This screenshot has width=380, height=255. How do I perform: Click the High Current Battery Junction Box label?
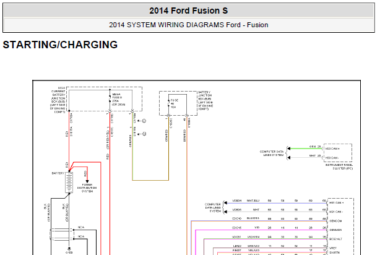click(x=58, y=100)
